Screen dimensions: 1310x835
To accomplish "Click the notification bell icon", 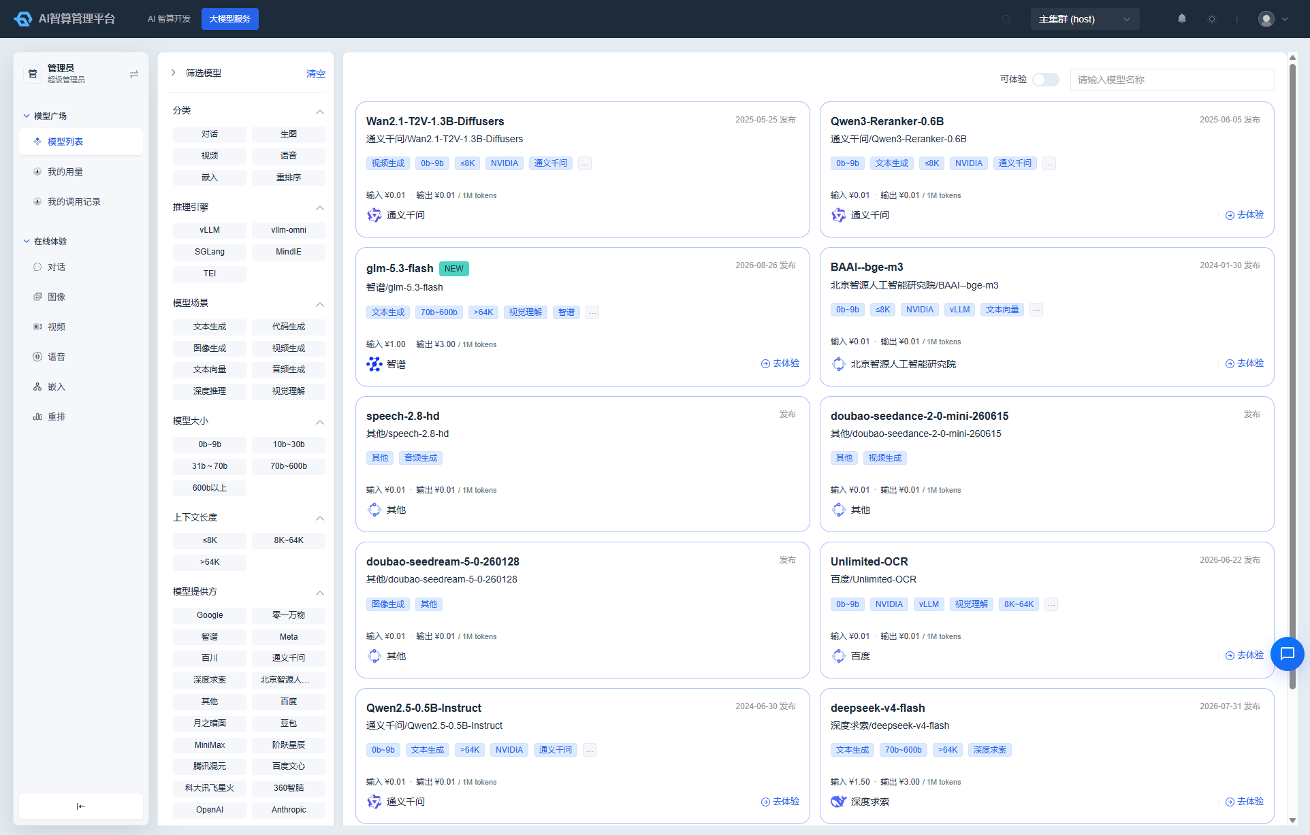I will pos(1182,19).
